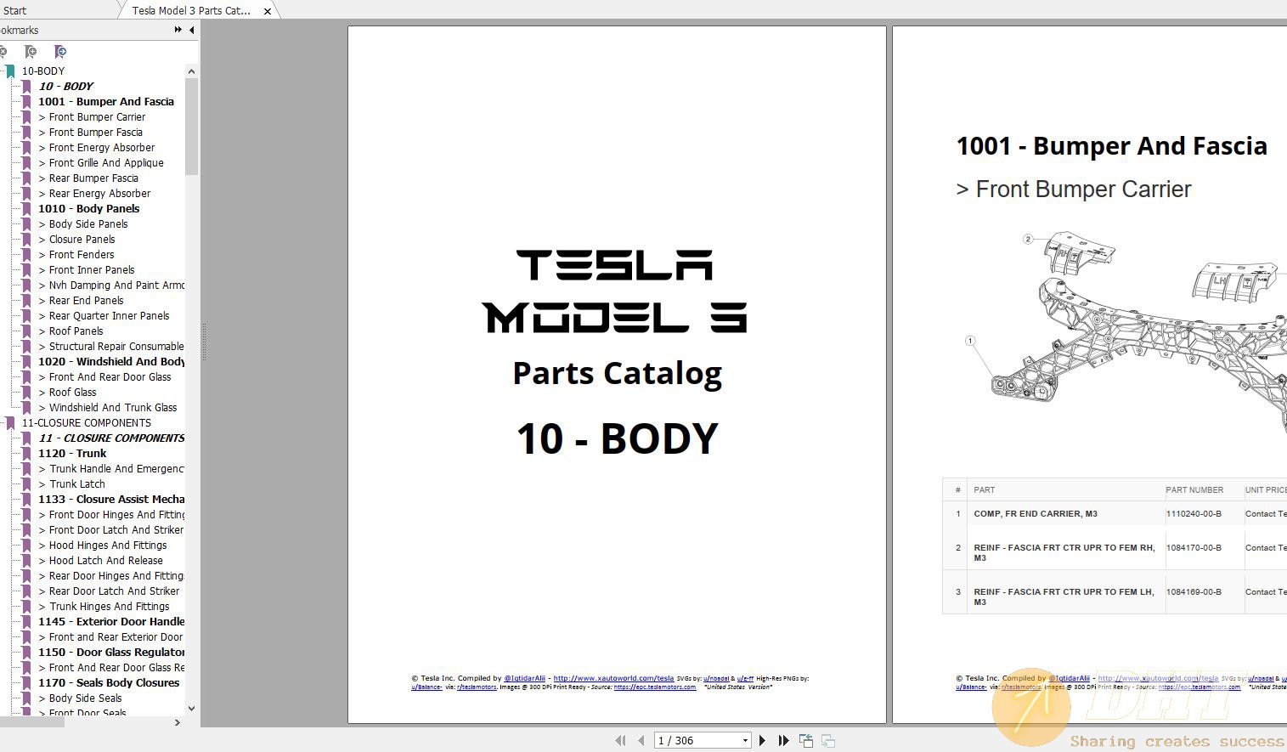Click the go to bookmark arrow icon
The width and height of the screenshot is (1287, 752).
(59, 52)
